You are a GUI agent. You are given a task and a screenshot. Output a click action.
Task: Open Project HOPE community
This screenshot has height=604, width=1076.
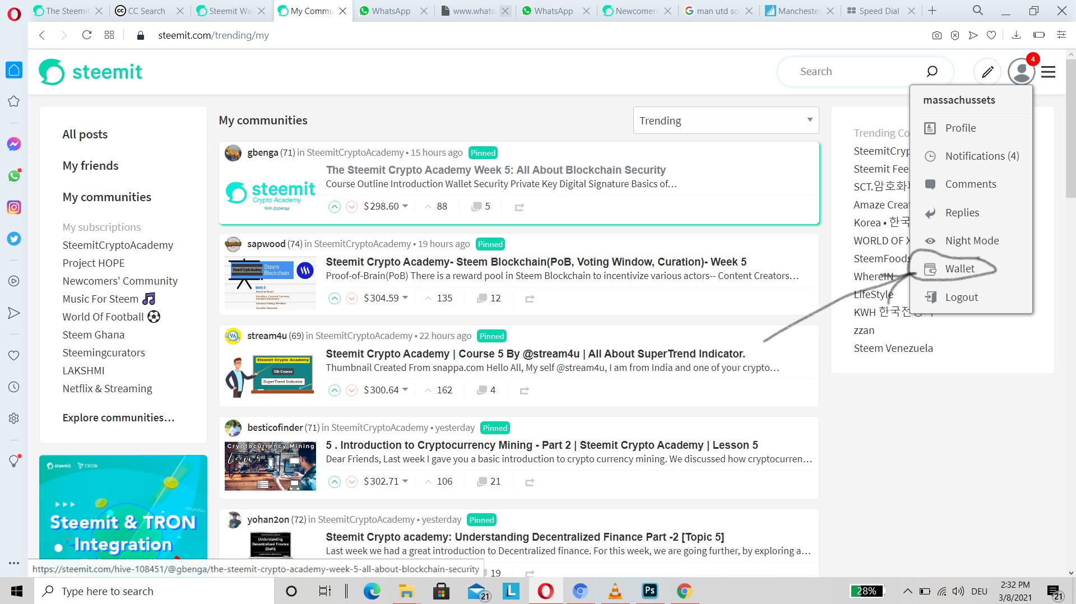(94, 263)
